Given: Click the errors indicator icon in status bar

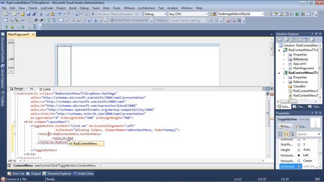Looking at the screenshot, I should pyautogui.click(x=3, y=179).
